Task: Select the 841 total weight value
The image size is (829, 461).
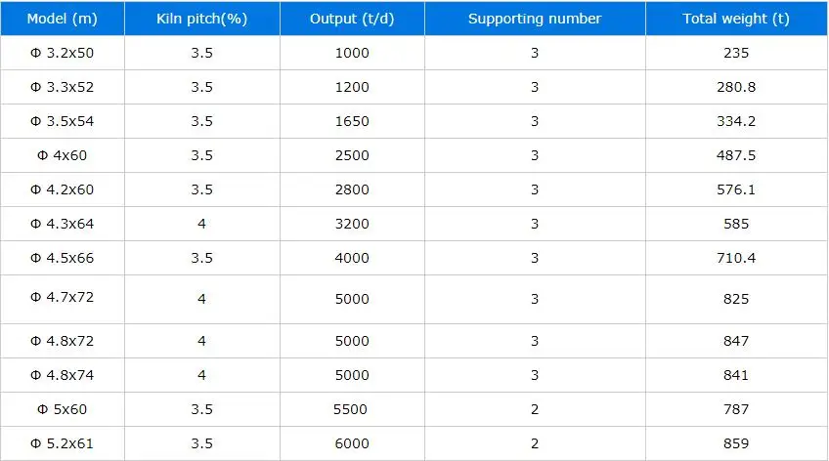Action: (737, 375)
